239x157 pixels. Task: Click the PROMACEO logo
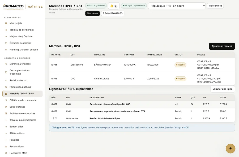(14, 7)
